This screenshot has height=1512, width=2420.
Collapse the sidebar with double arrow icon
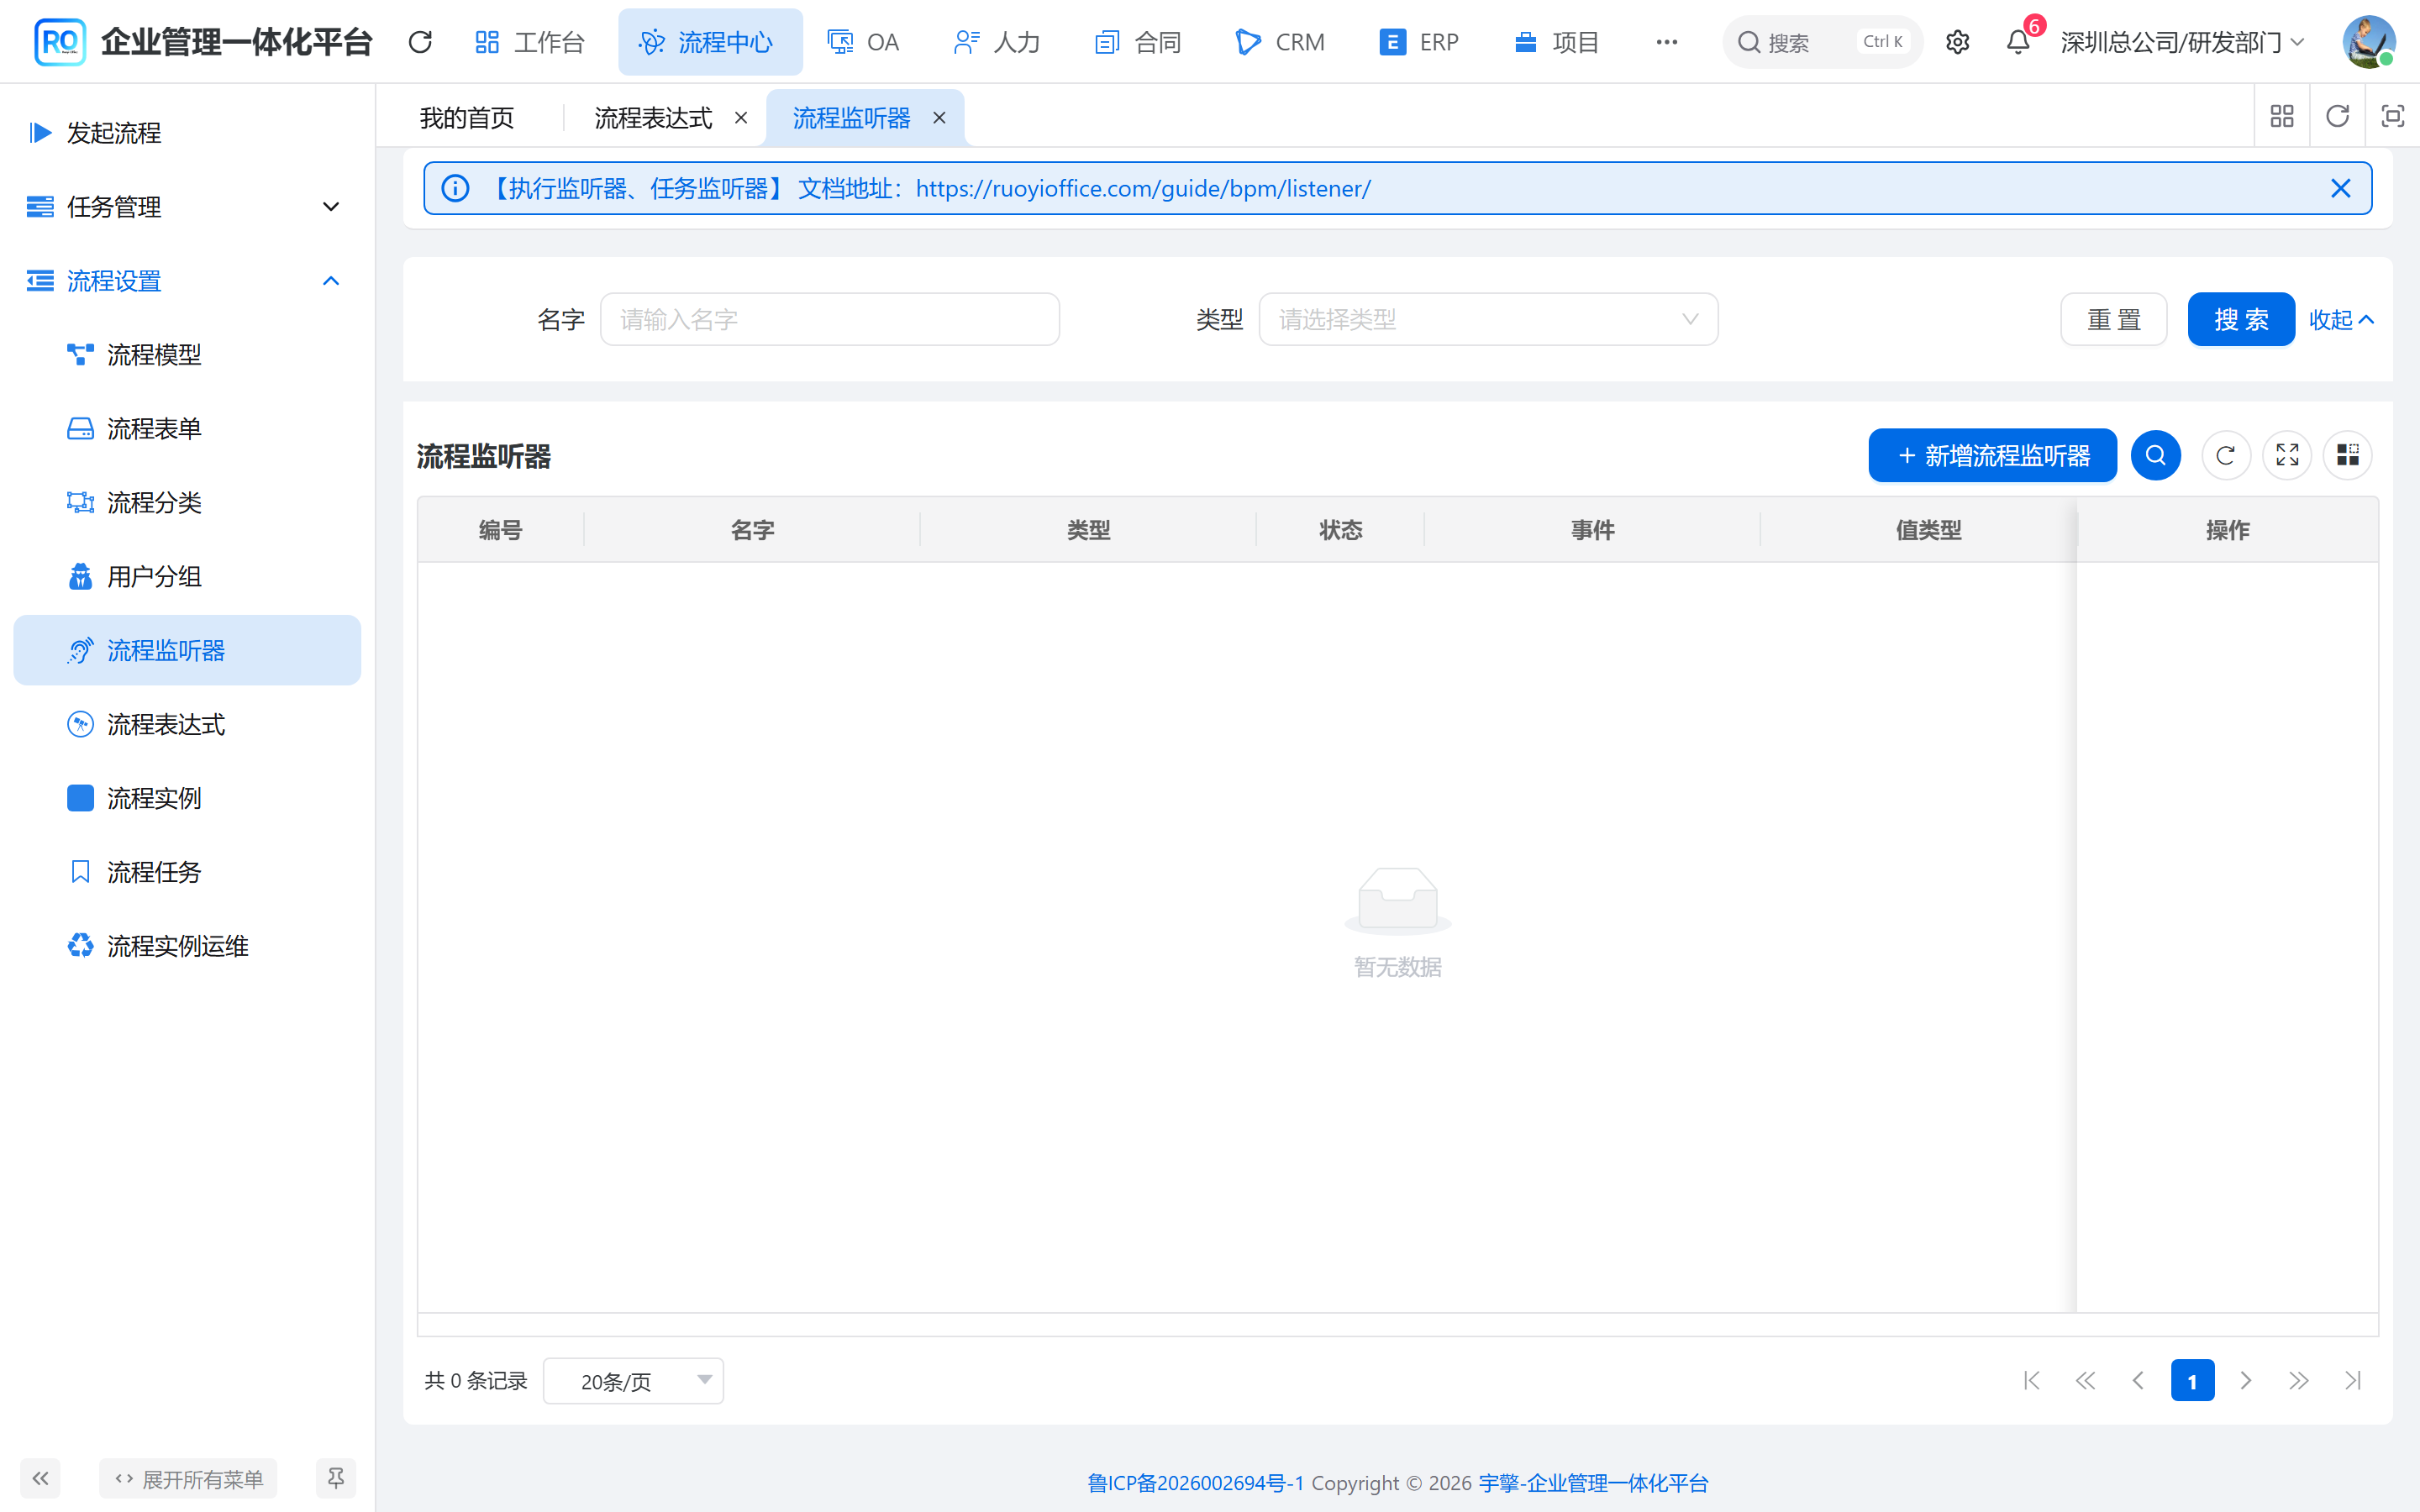[40, 1478]
